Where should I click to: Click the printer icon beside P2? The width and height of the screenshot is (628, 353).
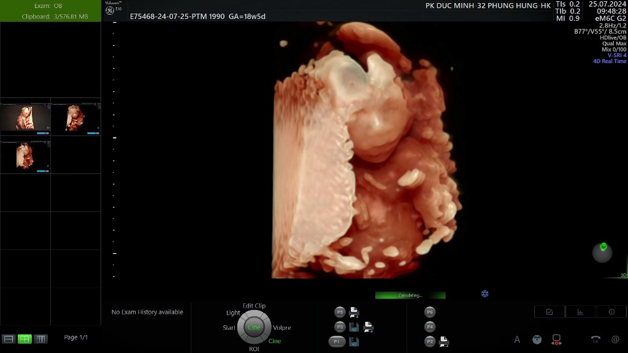[445, 341]
